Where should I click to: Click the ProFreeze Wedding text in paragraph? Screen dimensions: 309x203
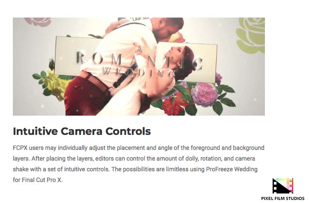pos(232,169)
